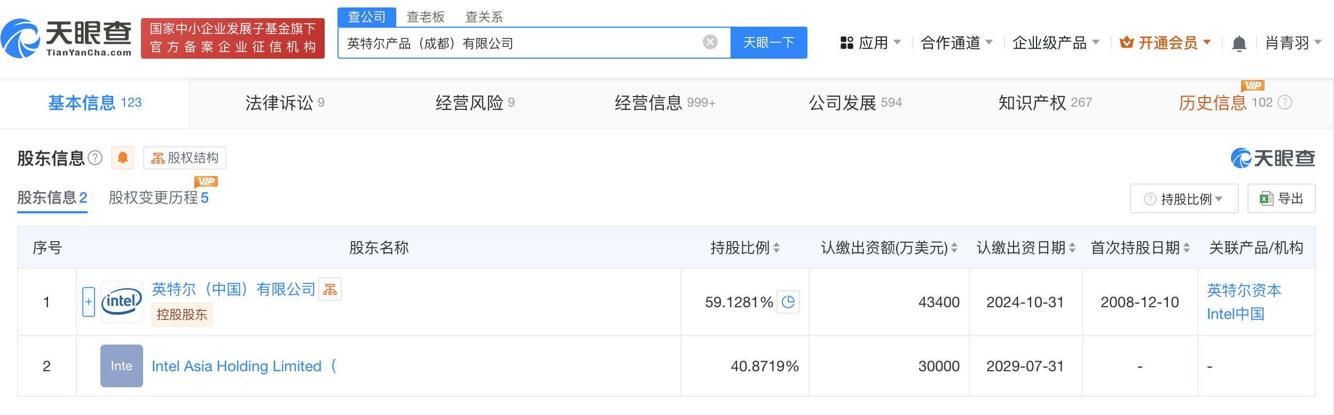Switch to the 法律诉讼 tab
The height and width of the screenshot is (415, 1334).
[285, 103]
